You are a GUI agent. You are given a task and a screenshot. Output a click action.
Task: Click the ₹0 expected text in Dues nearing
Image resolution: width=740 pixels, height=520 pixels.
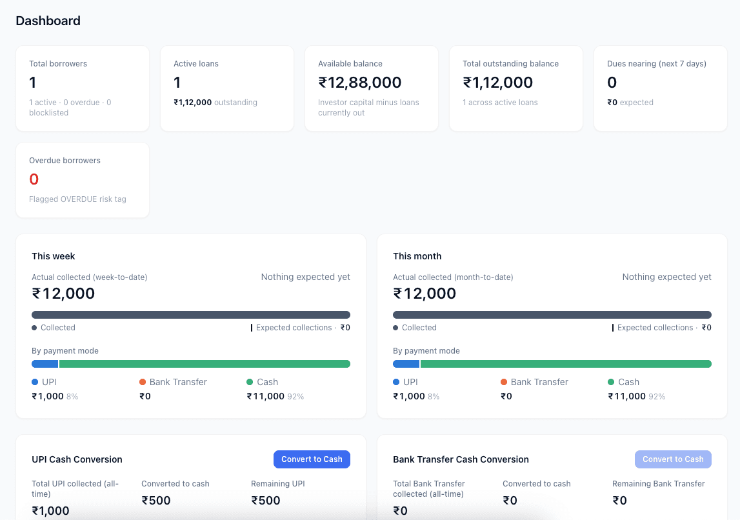[630, 103]
